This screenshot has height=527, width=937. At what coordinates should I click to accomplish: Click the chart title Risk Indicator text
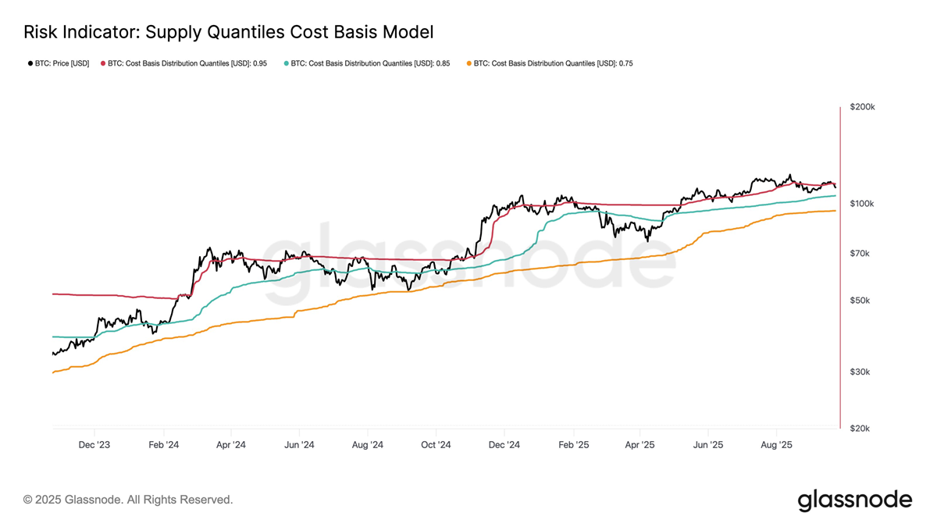[x=228, y=32]
